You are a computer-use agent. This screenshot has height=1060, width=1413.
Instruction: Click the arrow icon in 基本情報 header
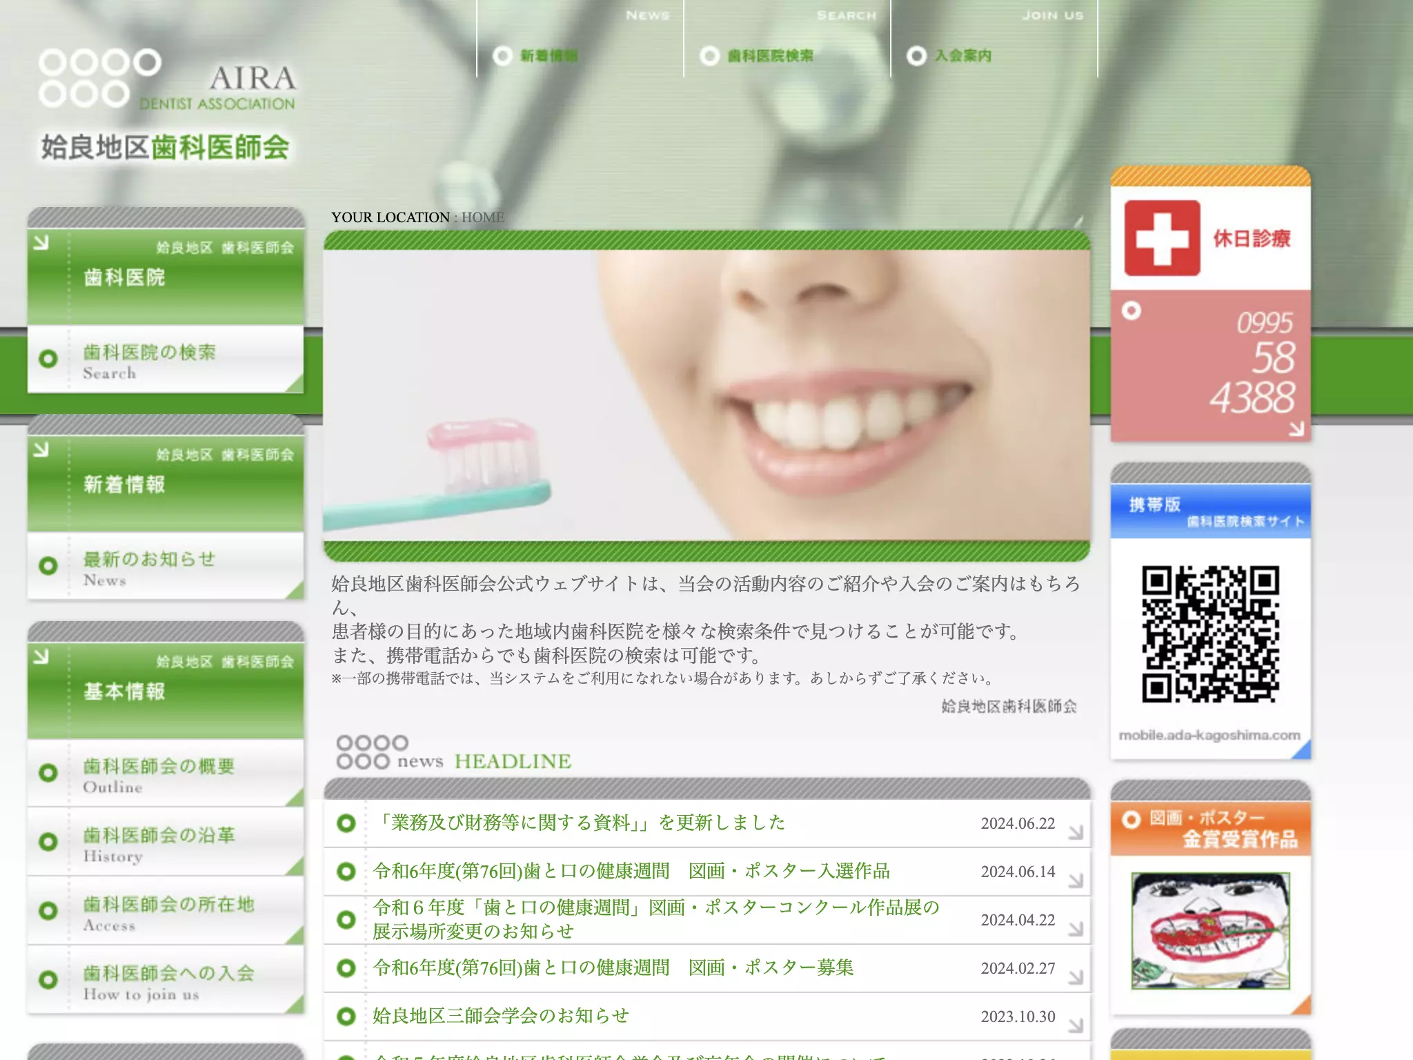[x=41, y=656]
